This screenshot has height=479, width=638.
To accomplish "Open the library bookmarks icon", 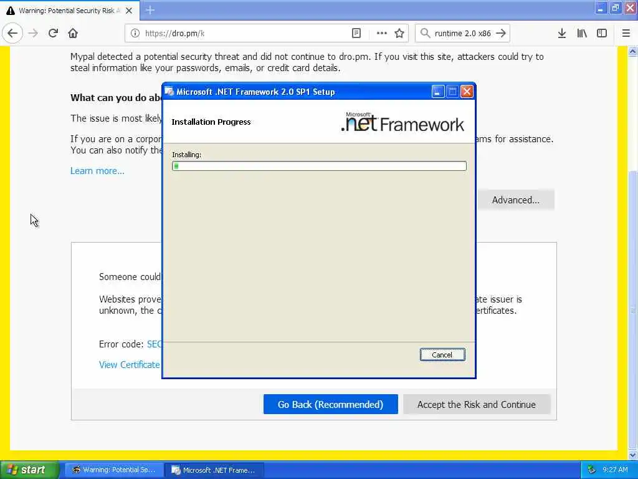I will coord(582,34).
